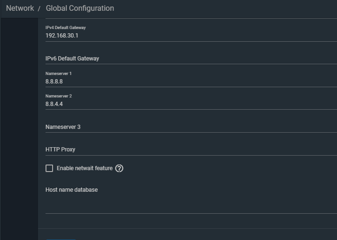Select Global Configuration breadcrumb title
Viewport: 337px width, 240px height.
(80, 8)
